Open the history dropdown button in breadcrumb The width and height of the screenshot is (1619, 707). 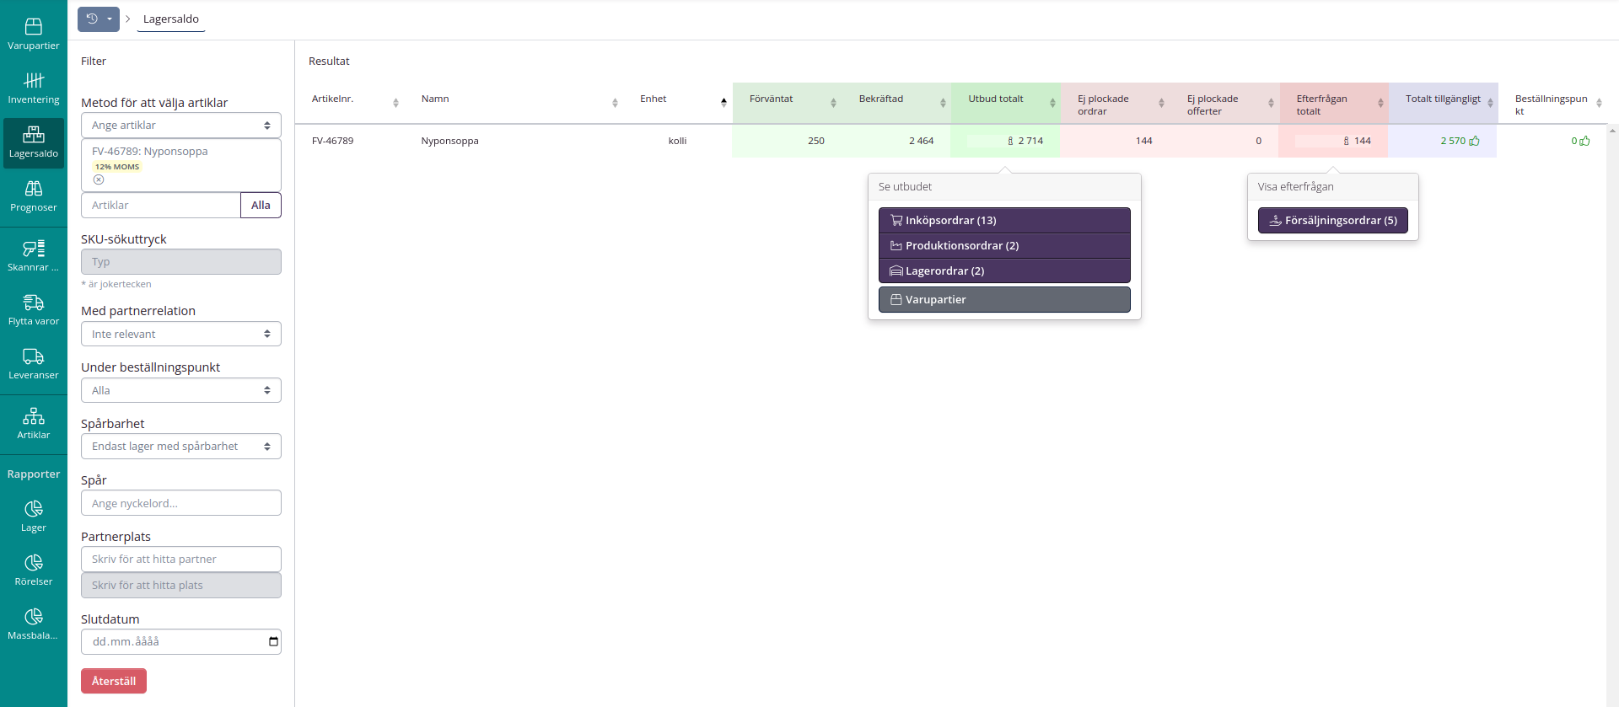99,19
